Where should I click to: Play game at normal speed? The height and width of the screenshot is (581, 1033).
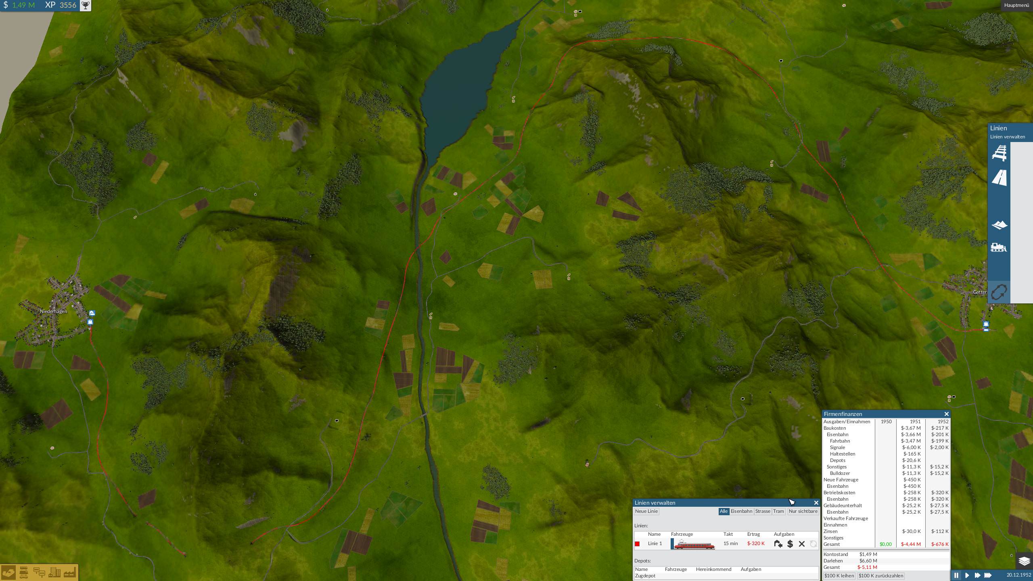(967, 575)
